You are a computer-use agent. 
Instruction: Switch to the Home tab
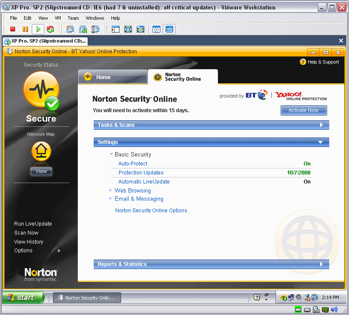pyautogui.click(x=112, y=77)
